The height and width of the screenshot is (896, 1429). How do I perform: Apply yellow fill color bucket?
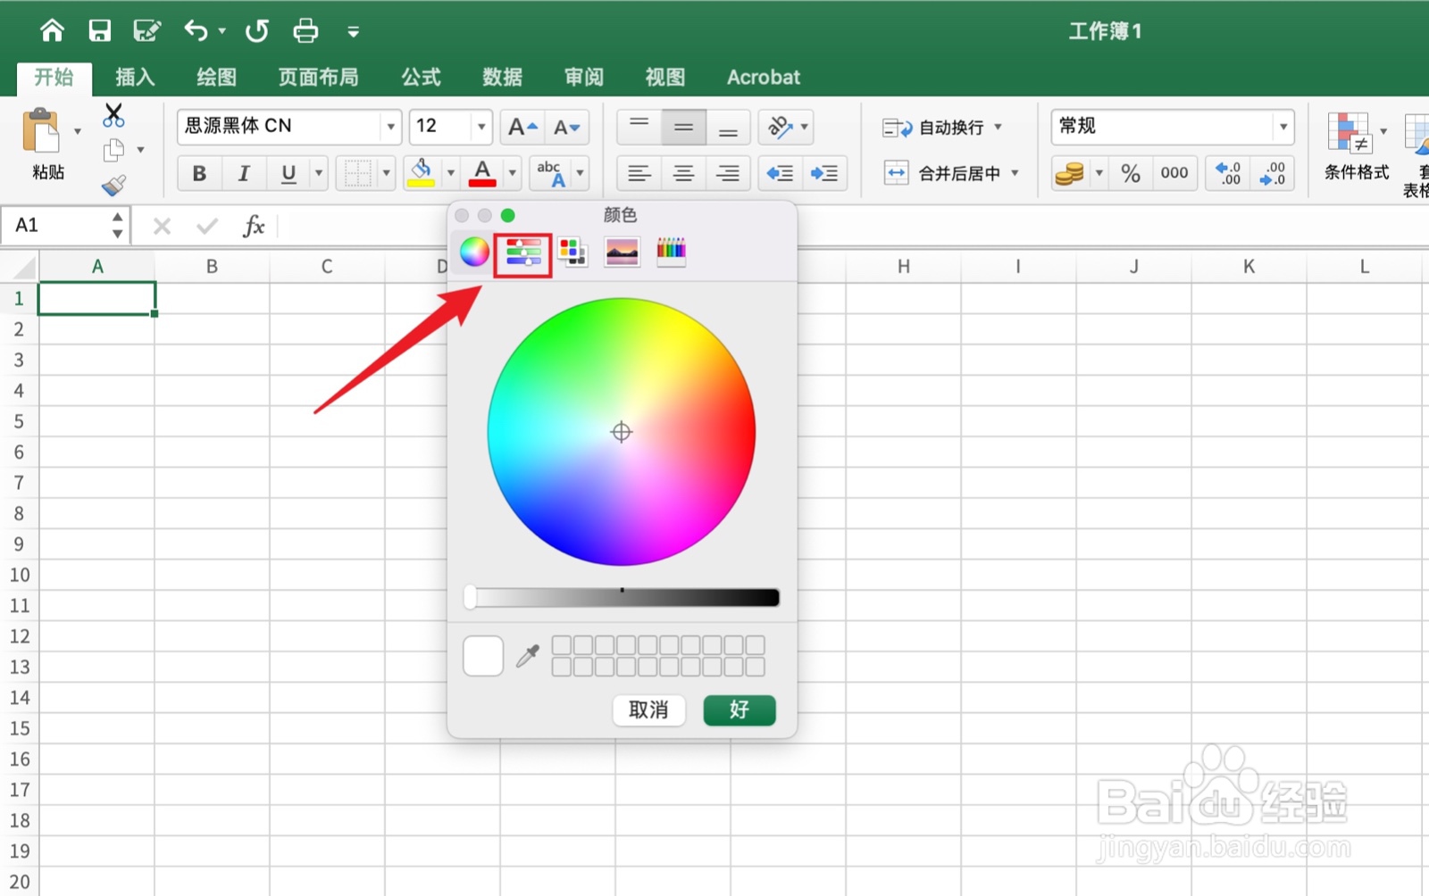coord(421,172)
